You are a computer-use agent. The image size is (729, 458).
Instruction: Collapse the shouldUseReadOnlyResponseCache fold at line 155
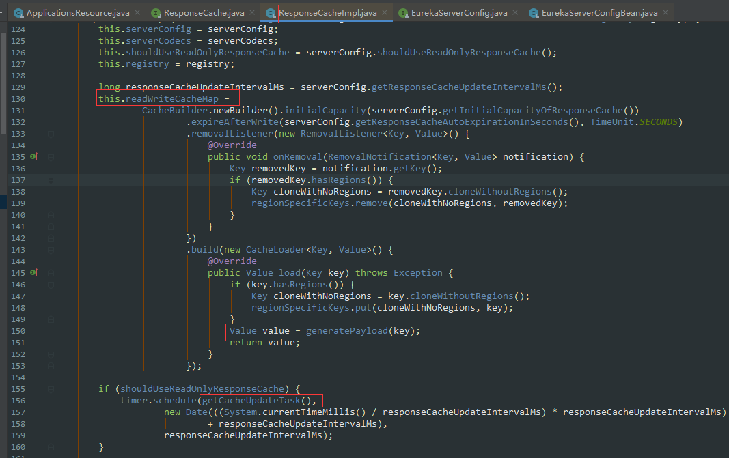click(51, 389)
